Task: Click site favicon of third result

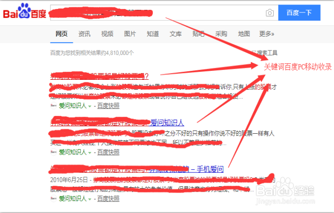Action: coord(53,199)
